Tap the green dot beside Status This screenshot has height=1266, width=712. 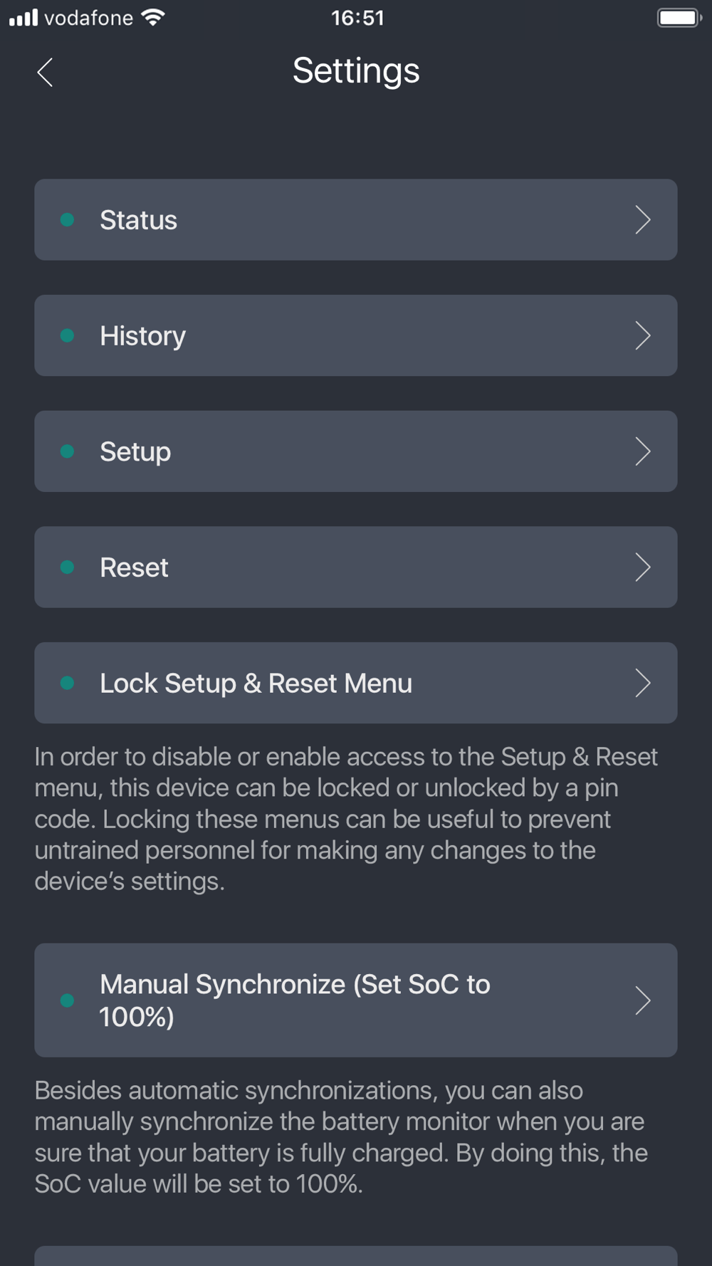(x=68, y=220)
